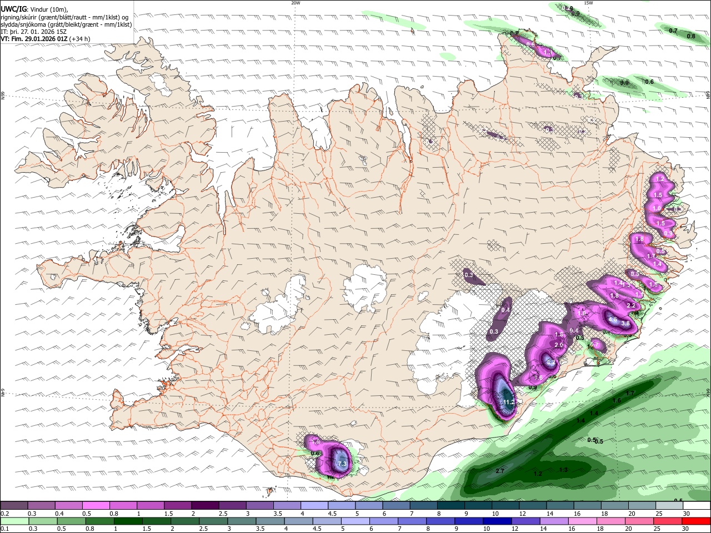Click the 3.8 precipitation value on the east coast

[625, 323]
